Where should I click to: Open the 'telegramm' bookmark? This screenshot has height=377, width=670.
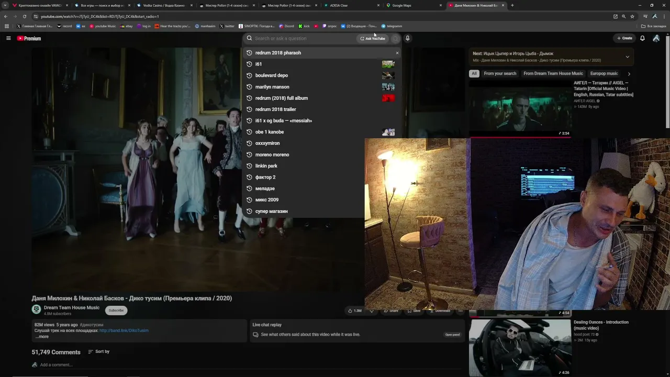pos(392,26)
